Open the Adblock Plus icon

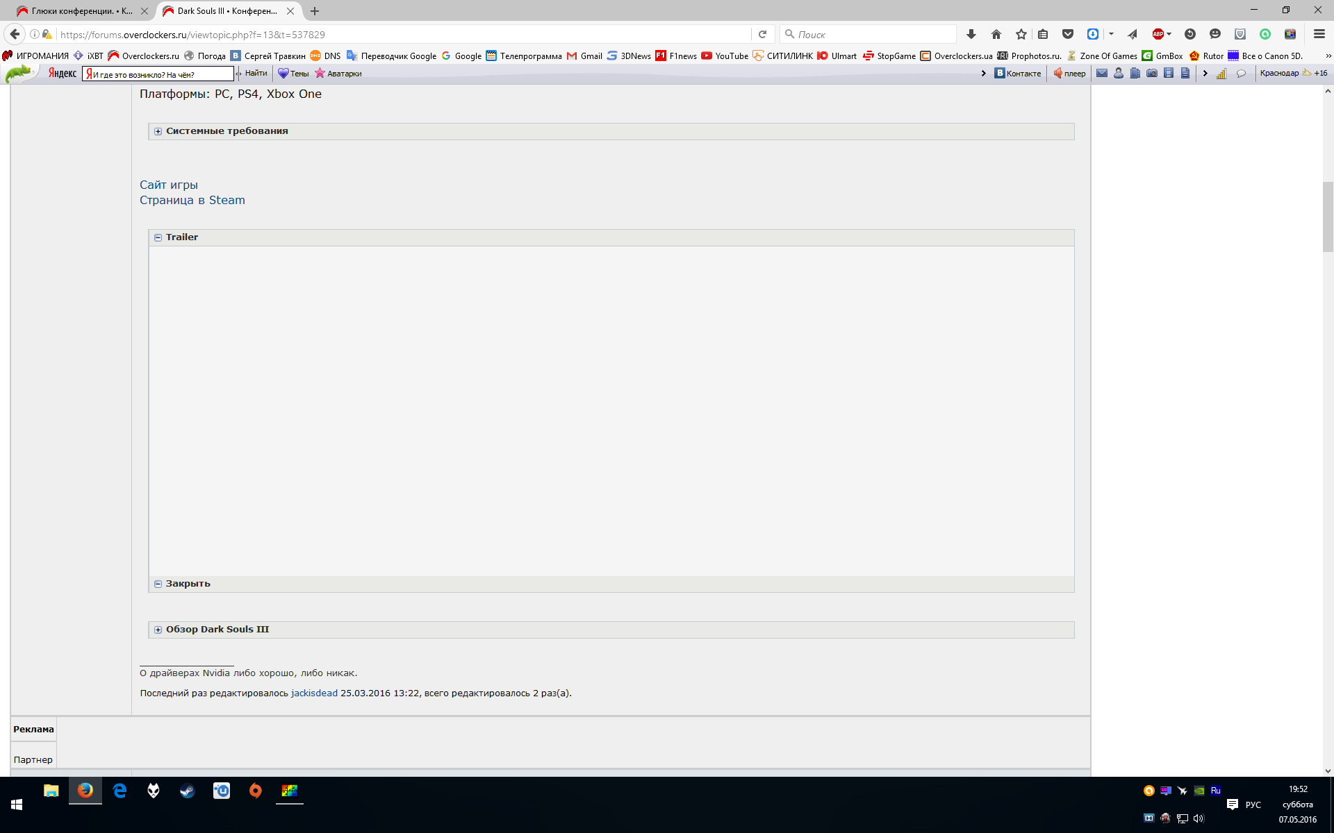tap(1158, 34)
